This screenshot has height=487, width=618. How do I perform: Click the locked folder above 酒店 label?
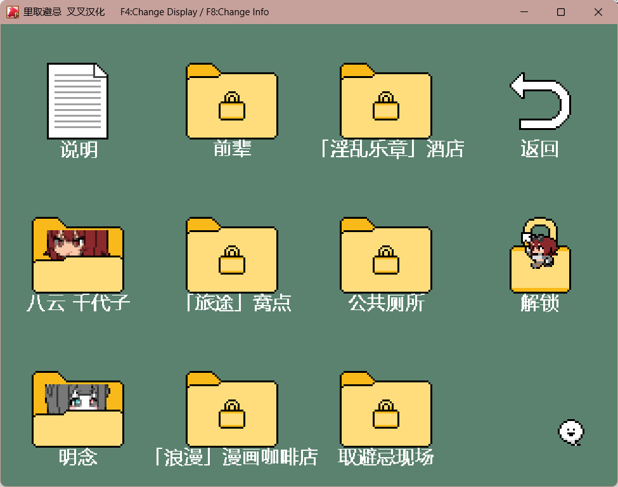[386, 101]
